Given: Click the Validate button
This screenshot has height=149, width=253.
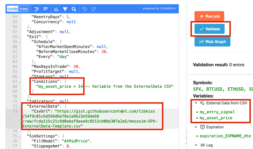Looking at the screenshot, I should click(x=210, y=29).
